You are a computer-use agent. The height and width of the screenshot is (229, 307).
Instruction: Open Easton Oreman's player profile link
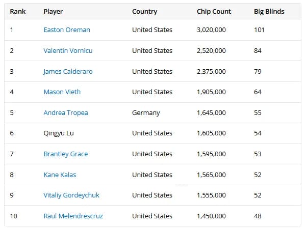[x=67, y=30]
